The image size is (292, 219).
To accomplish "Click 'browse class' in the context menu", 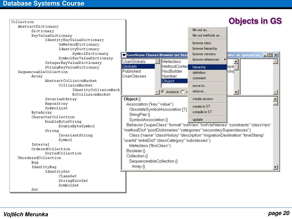I will 202,43.
